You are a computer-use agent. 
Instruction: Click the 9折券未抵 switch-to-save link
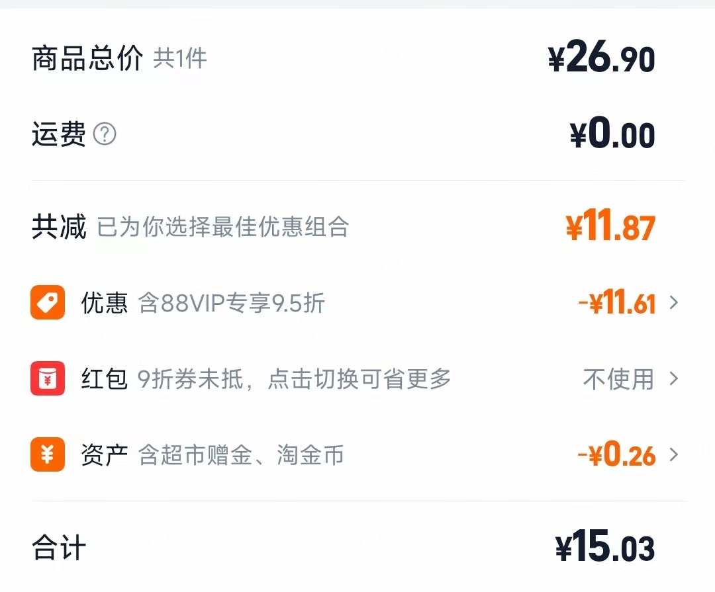(x=293, y=379)
